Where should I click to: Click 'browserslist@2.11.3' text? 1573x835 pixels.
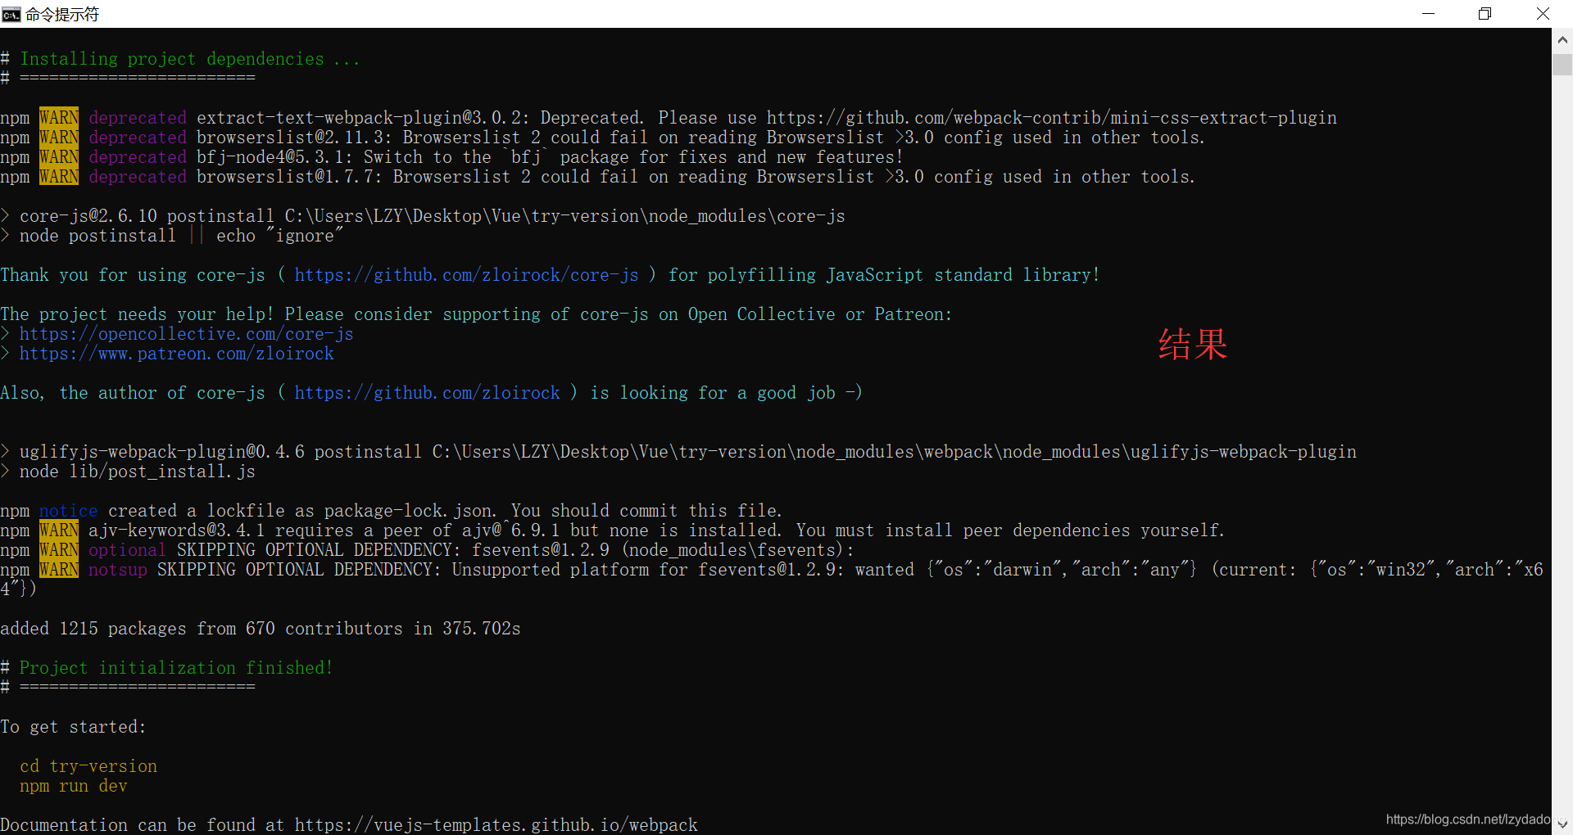(x=295, y=138)
